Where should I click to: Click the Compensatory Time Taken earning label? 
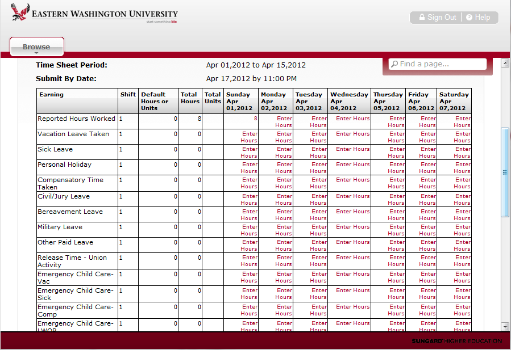(x=70, y=183)
